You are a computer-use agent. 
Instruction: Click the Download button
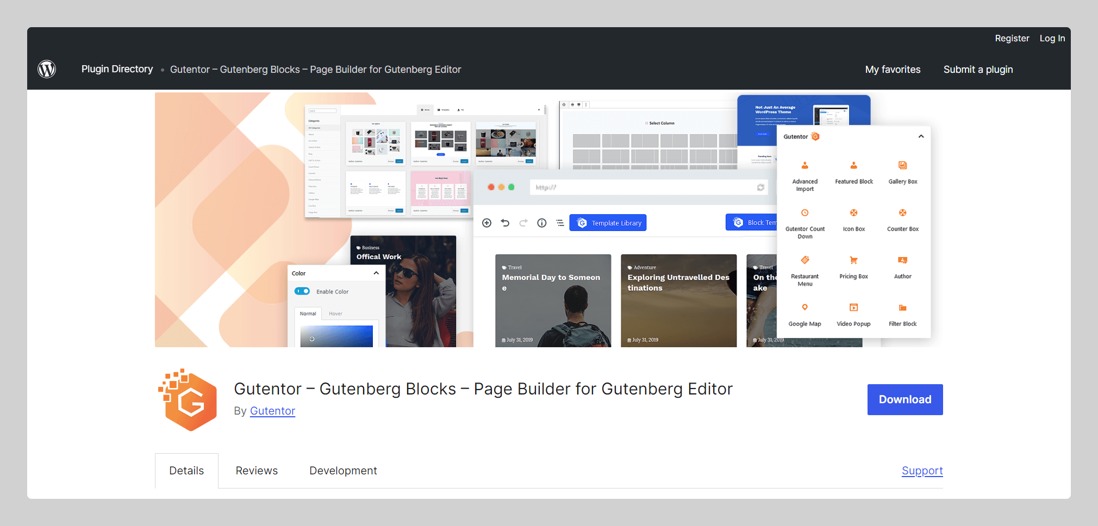click(904, 399)
